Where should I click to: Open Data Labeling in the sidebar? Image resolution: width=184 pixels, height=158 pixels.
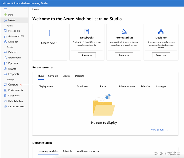click(16, 101)
